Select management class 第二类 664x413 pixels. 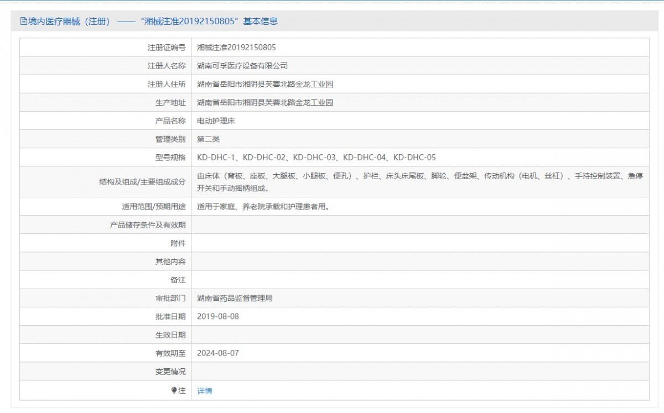pos(209,139)
